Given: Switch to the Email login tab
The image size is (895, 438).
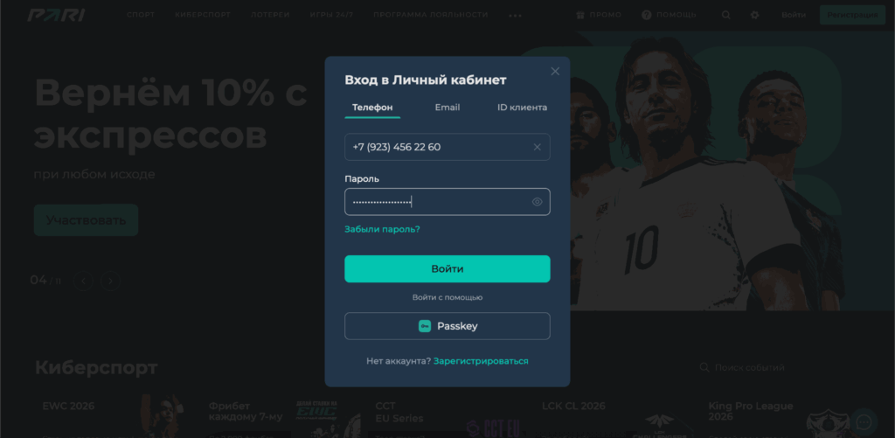Looking at the screenshot, I should pyautogui.click(x=447, y=108).
